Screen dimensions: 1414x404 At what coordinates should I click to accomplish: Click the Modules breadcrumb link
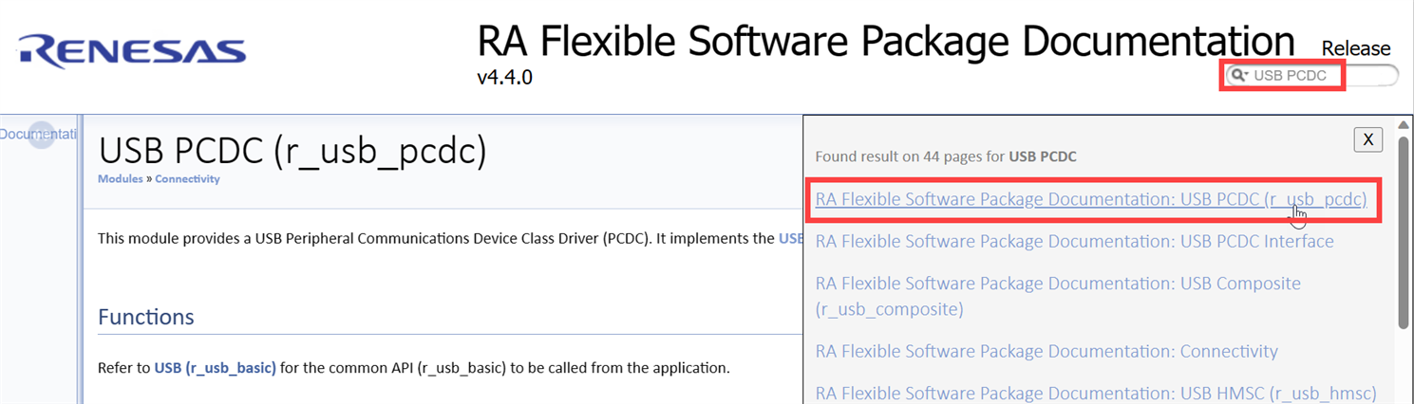[120, 178]
